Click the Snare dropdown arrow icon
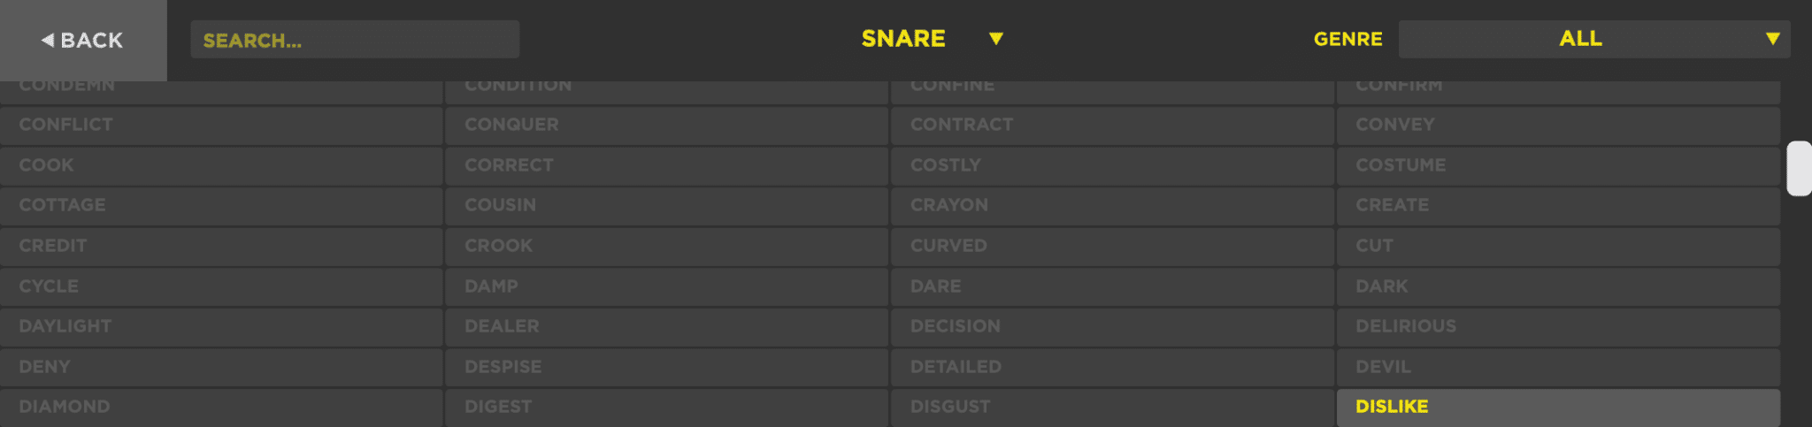1812x427 pixels. pos(996,39)
